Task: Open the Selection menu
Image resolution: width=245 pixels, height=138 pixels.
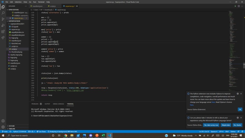Action: point(18,2)
